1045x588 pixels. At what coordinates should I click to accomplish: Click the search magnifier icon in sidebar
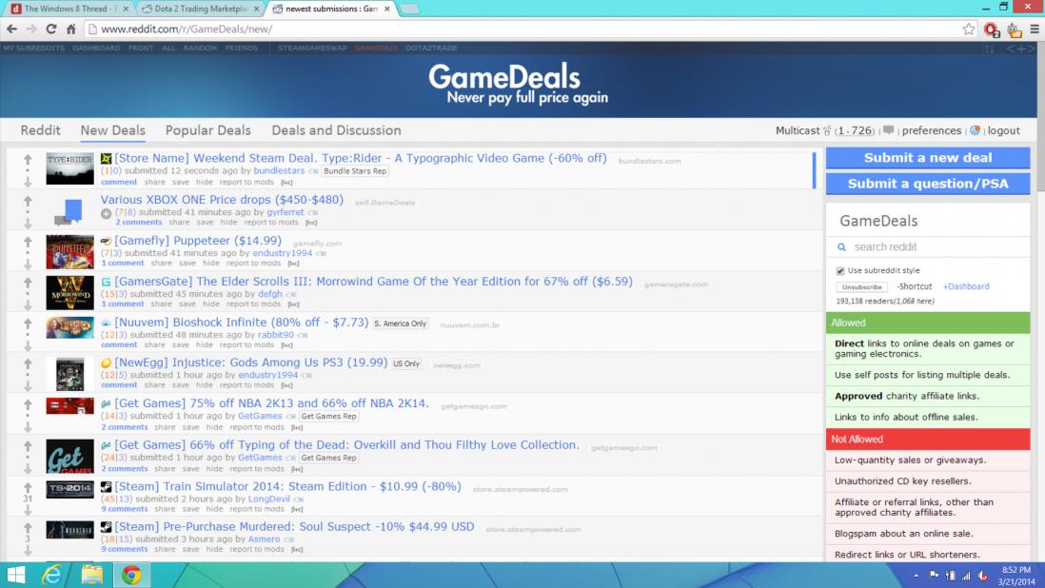(x=842, y=247)
